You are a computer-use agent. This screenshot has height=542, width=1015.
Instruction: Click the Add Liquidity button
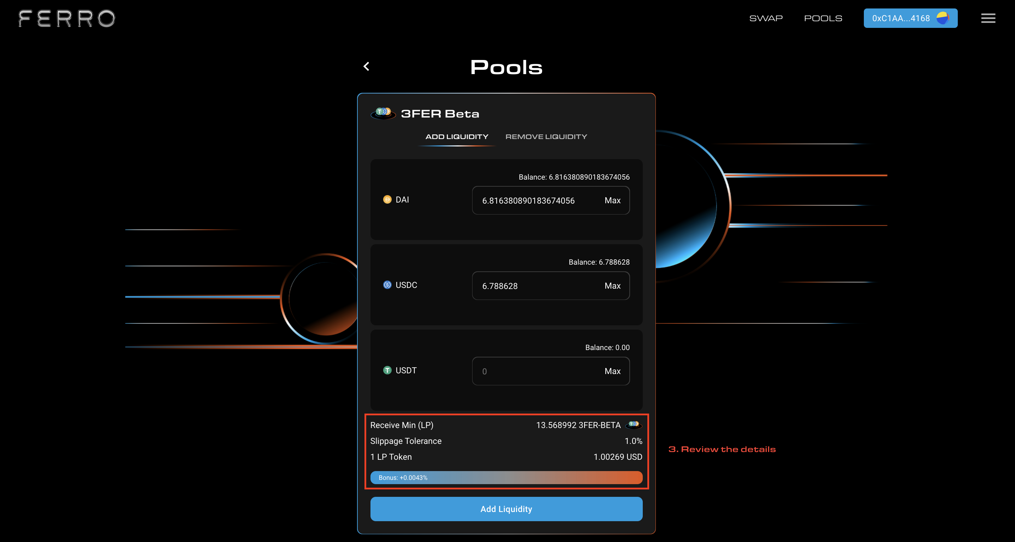point(506,509)
